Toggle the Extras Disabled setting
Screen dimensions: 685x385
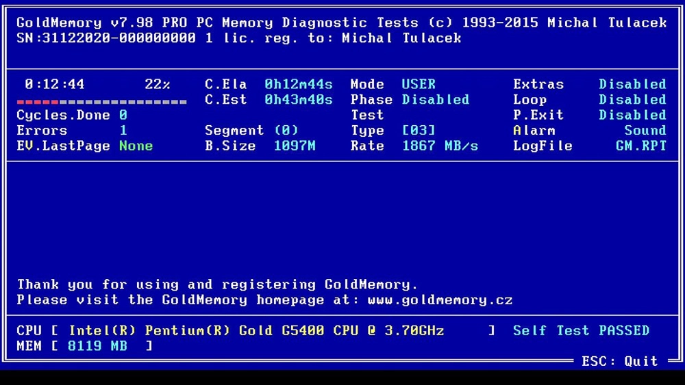click(632, 84)
